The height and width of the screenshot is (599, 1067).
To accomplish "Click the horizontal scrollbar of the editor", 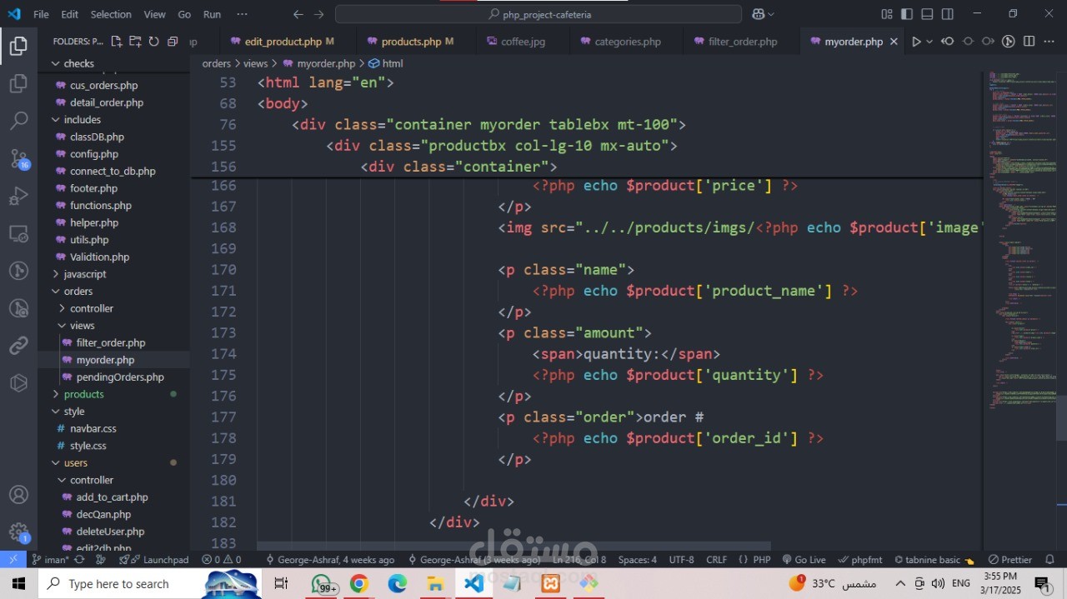I will click(x=513, y=547).
